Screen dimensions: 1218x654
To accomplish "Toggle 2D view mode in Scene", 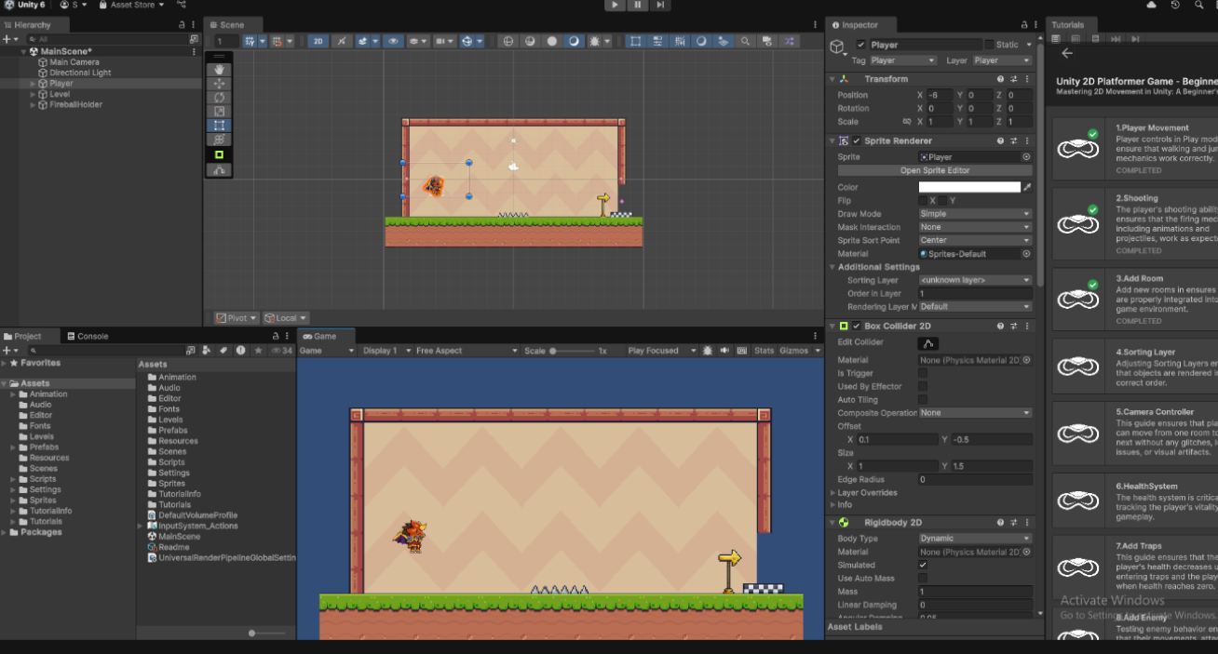I will (318, 41).
